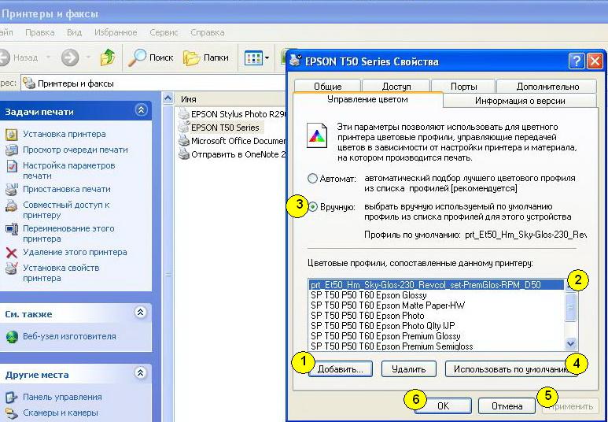Image resolution: width=608 pixels, height=422 pixels.
Task: Click the Установка принтера icon
Action: 12,135
